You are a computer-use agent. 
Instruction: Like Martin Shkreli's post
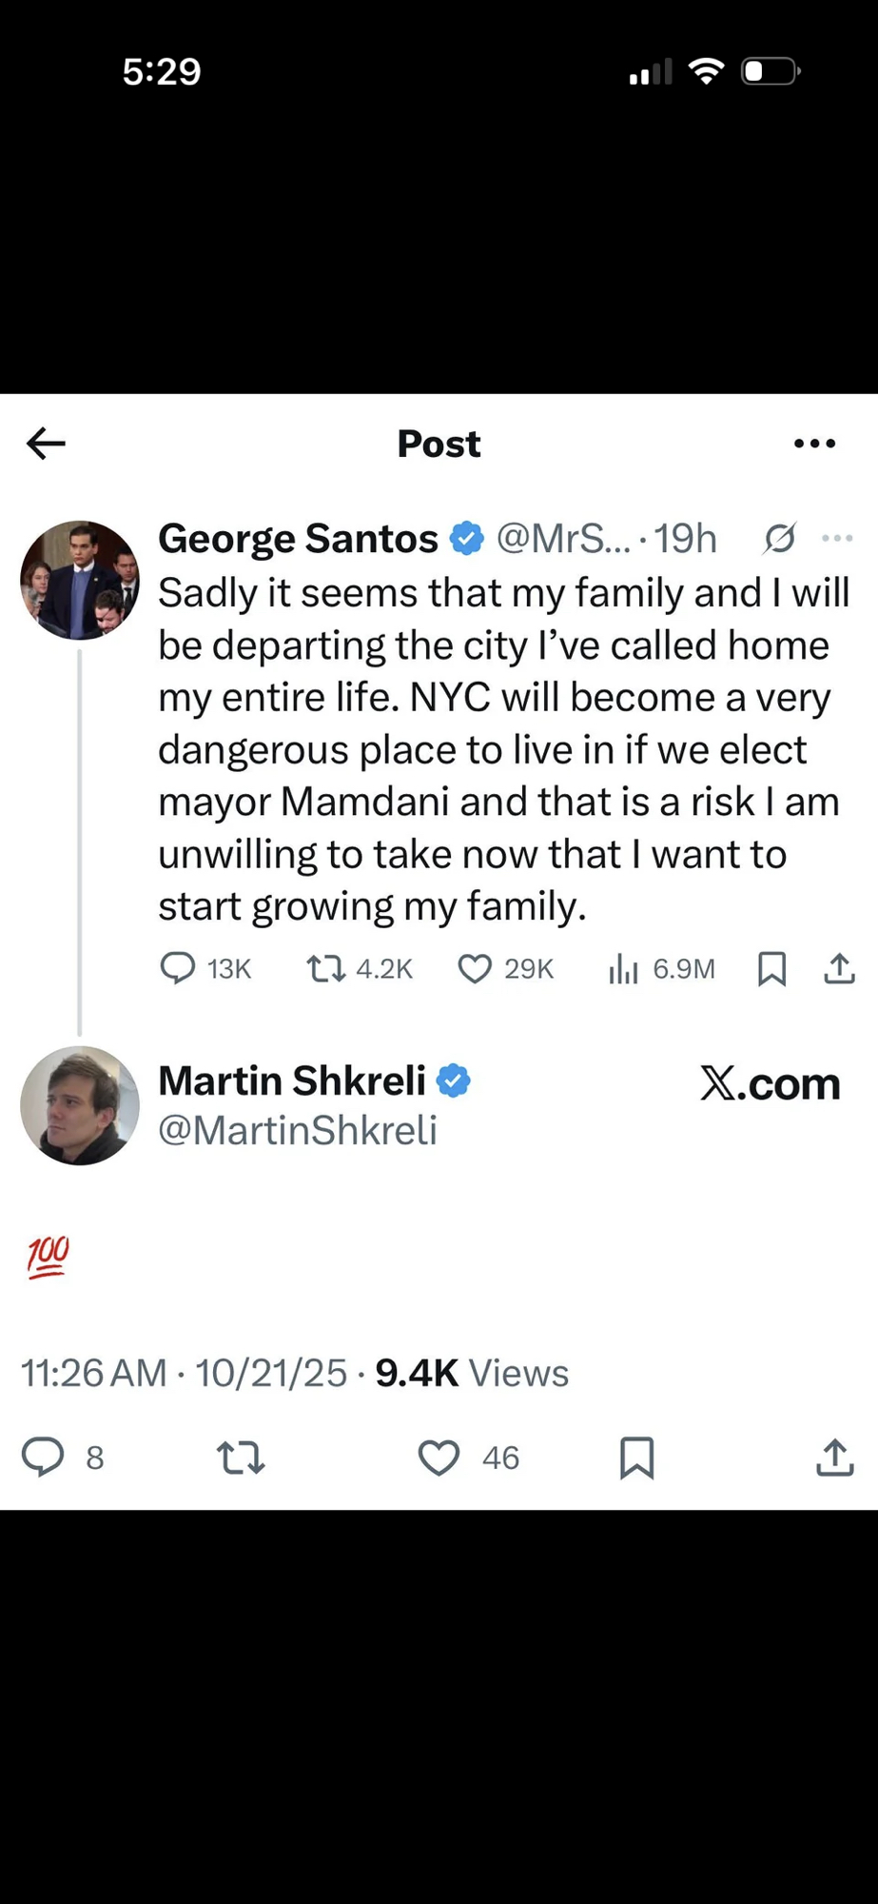(x=439, y=1458)
